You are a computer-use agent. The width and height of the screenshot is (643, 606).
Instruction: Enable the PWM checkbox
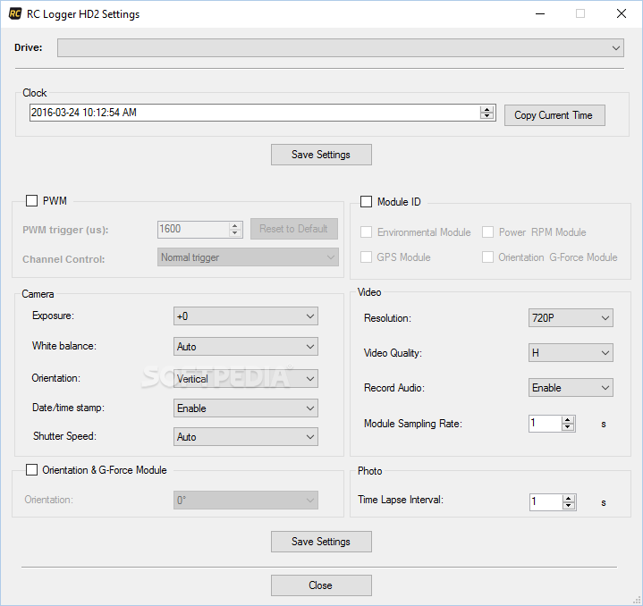[x=31, y=201]
